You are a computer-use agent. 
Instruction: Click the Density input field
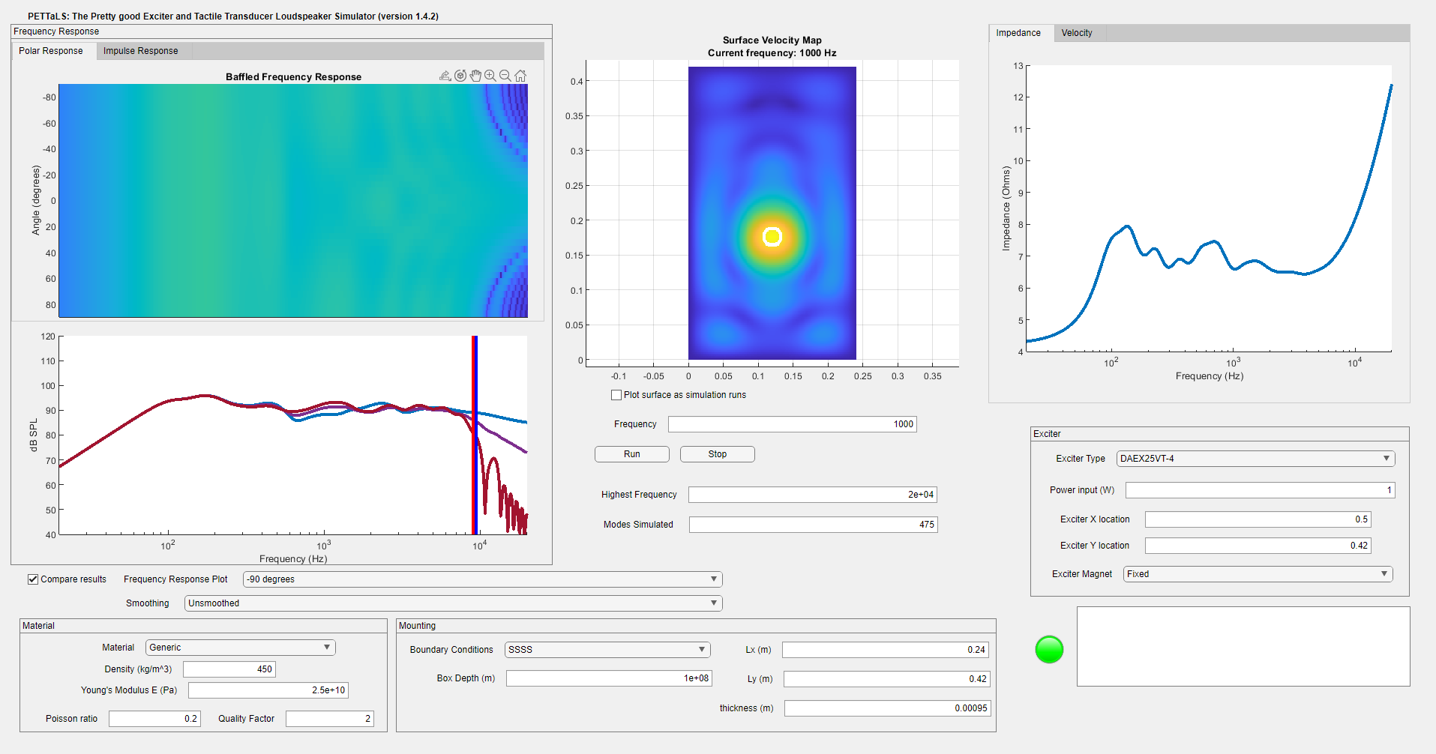point(229,669)
